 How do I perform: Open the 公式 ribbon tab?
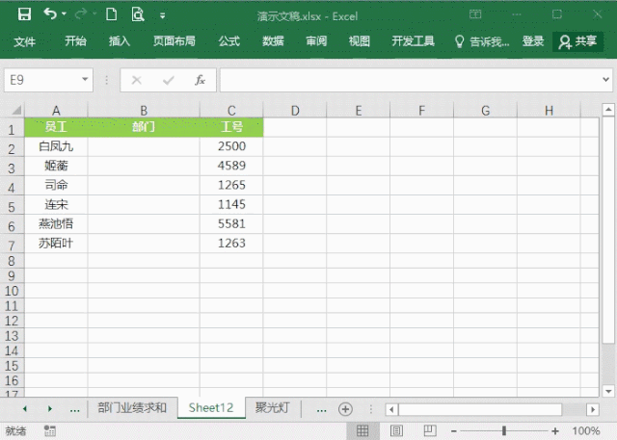pyautogui.click(x=229, y=41)
